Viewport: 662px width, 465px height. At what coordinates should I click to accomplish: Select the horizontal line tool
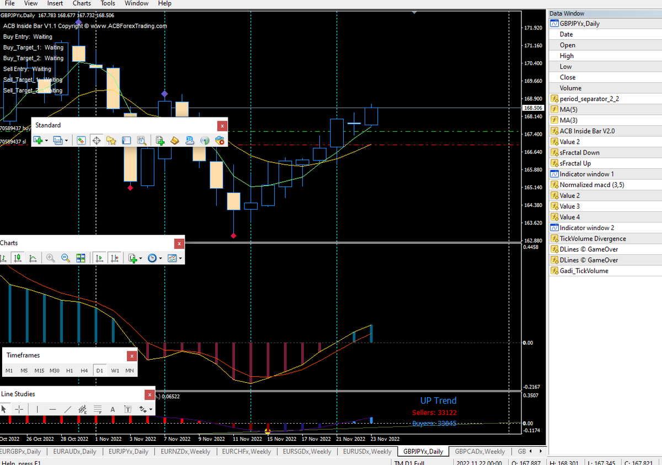pyautogui.click(x=52, y=409)
